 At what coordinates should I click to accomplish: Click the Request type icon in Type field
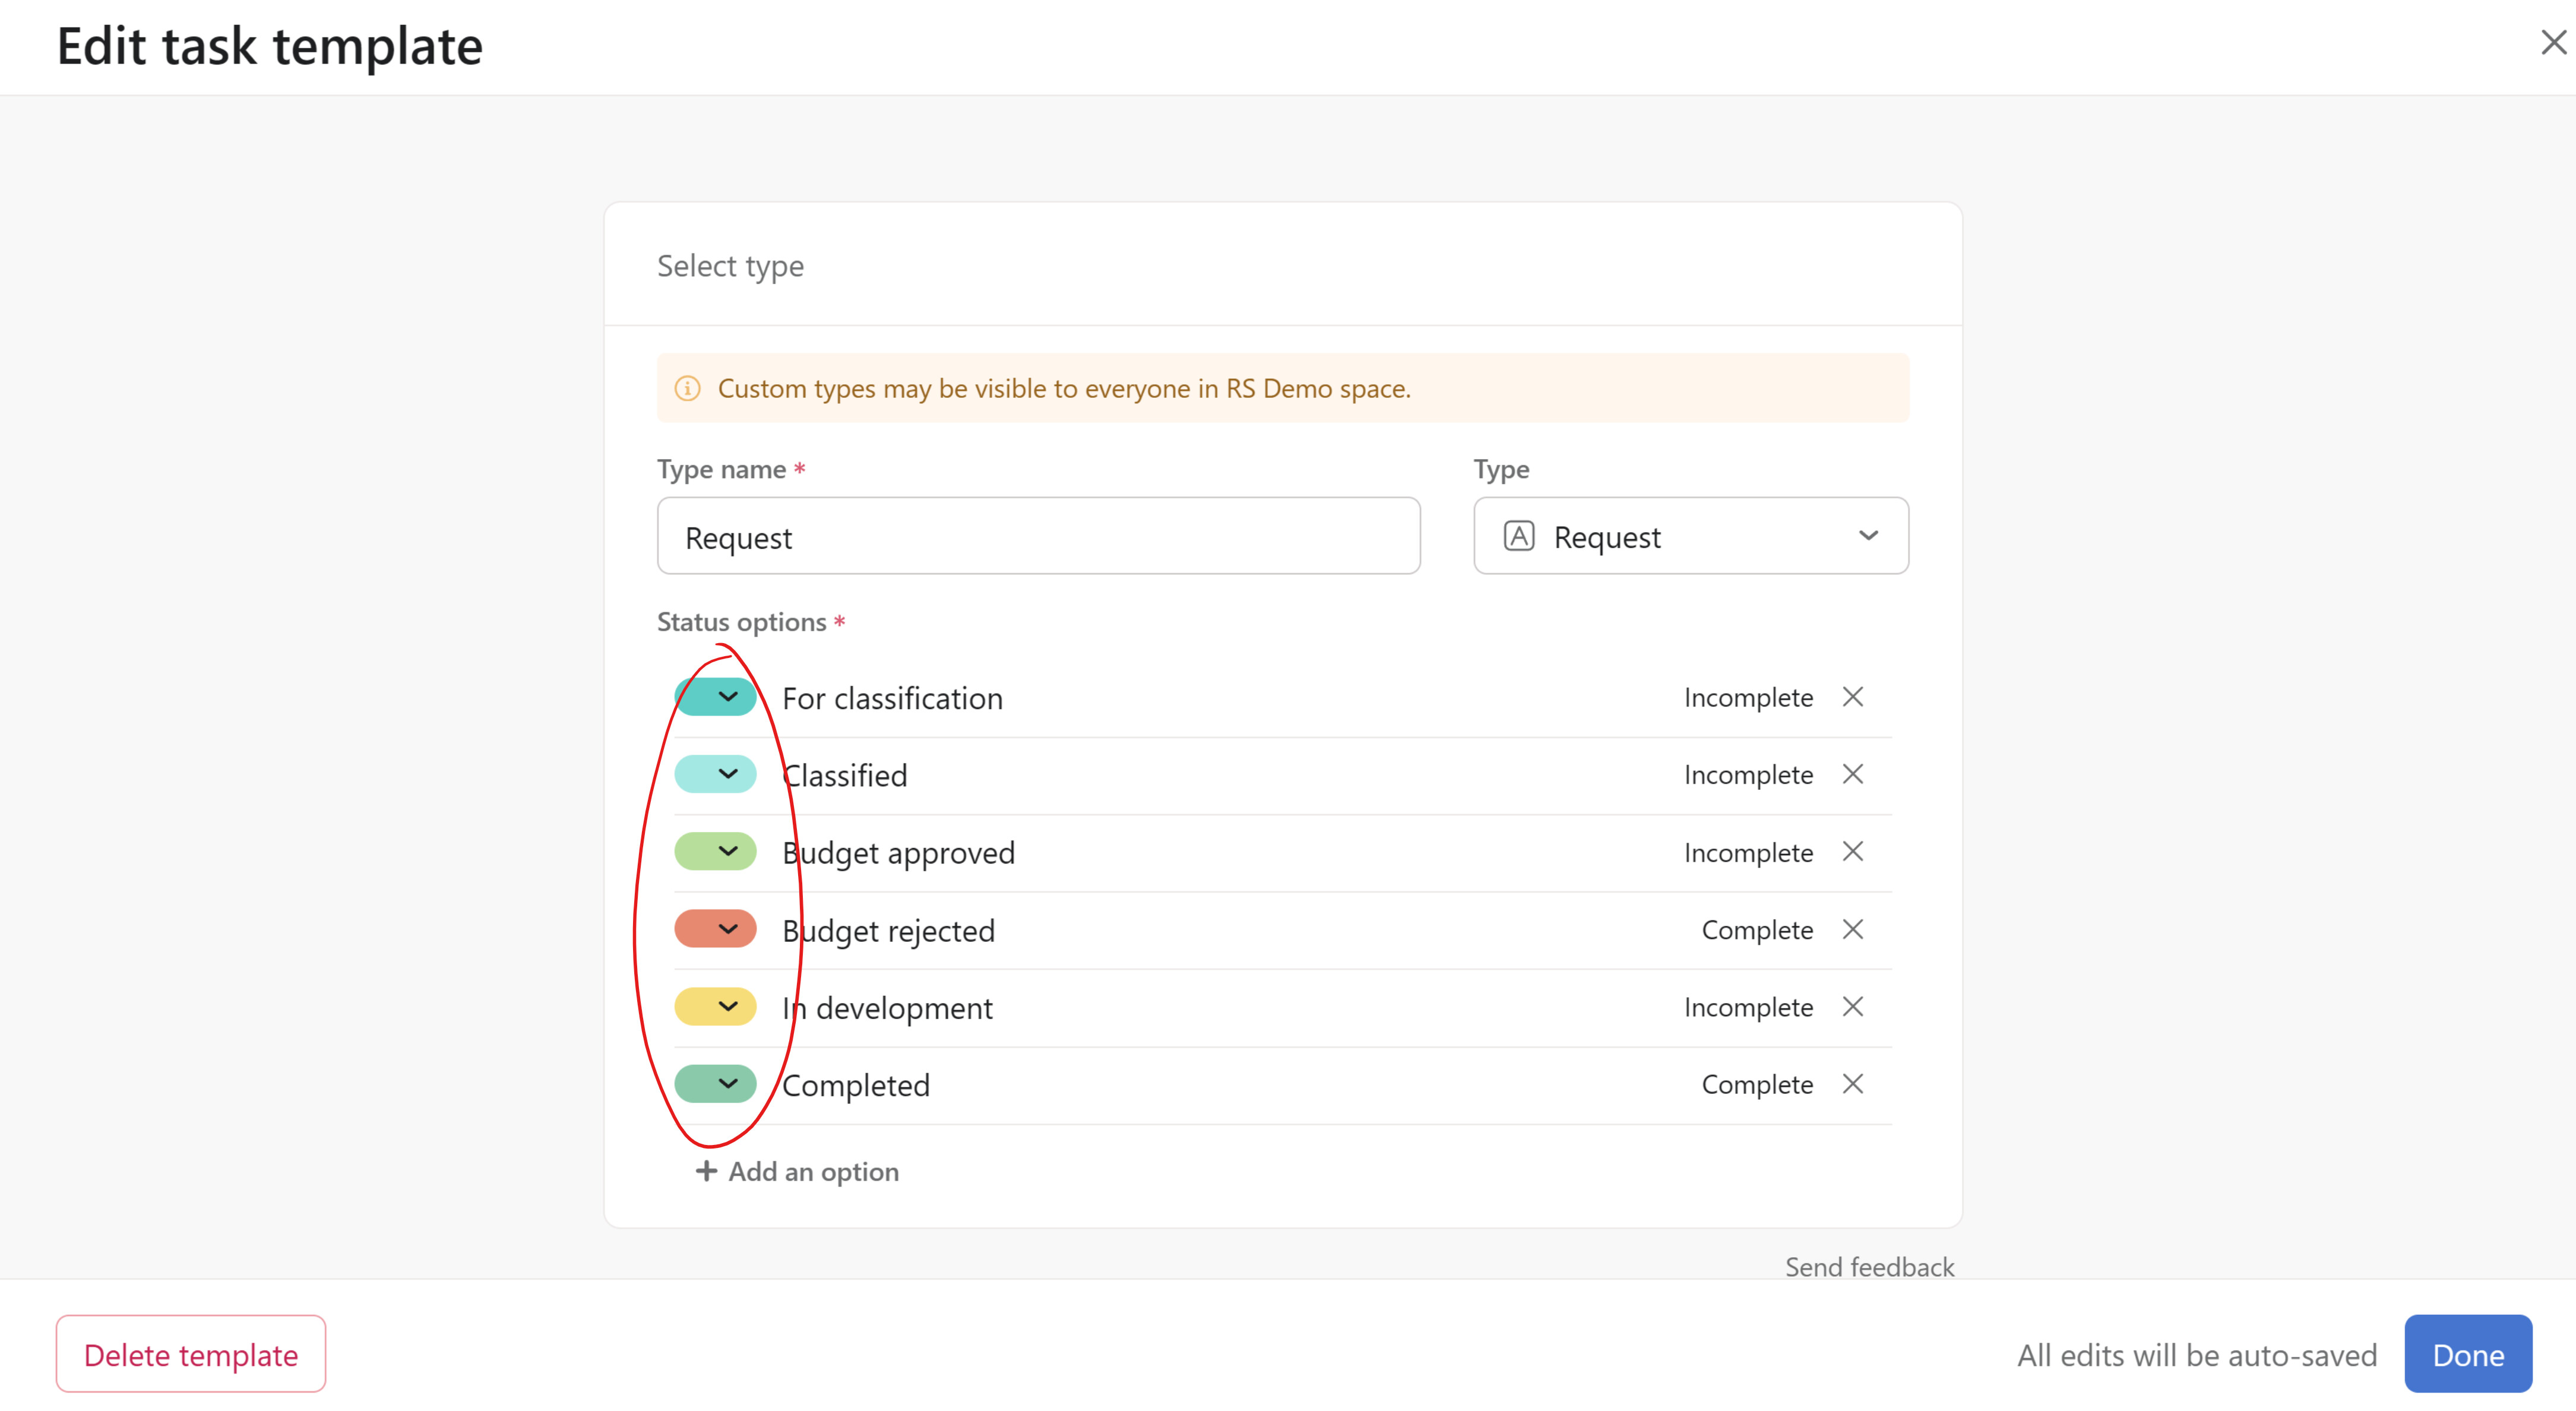tap(1518, 537)
